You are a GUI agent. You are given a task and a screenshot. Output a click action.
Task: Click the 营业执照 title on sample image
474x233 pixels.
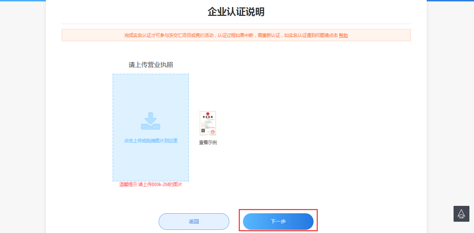[x=208, y=117]
